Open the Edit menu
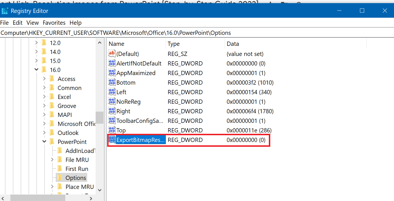This screenshot has height=201, width=394. click(18, 23)
